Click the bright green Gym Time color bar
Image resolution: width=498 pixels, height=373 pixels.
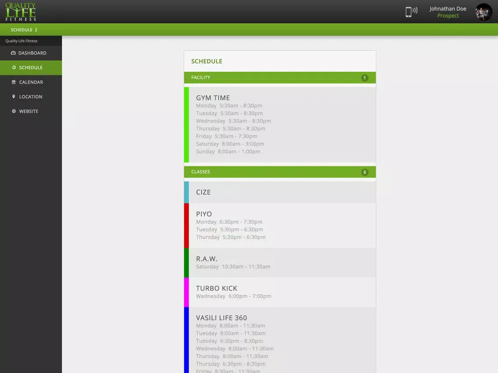[186, 125]
